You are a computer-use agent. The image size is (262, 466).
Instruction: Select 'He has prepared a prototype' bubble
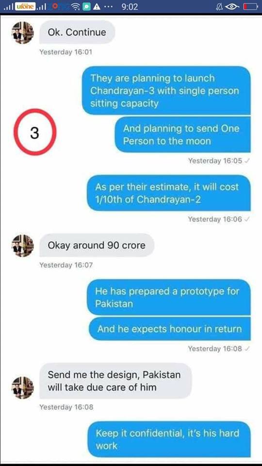coord(168,297)
